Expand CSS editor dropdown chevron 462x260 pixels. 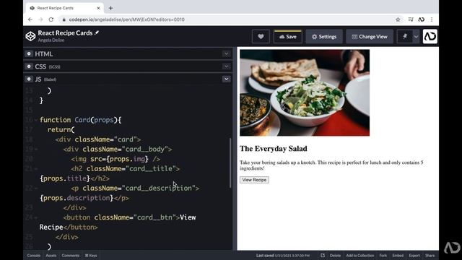click(226, 66)
